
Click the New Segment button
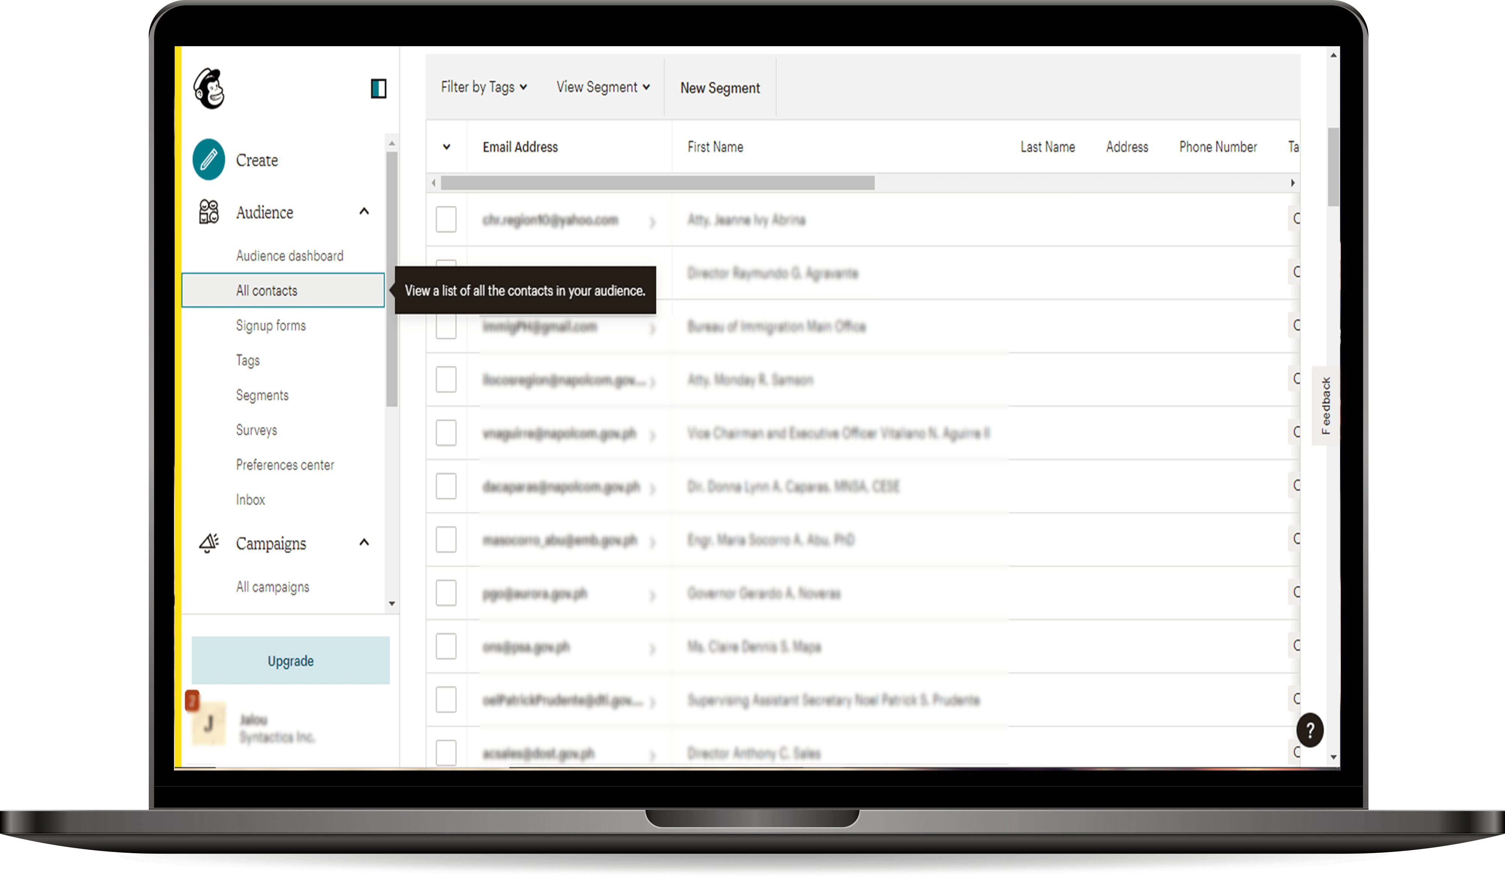tap(719, 87)
